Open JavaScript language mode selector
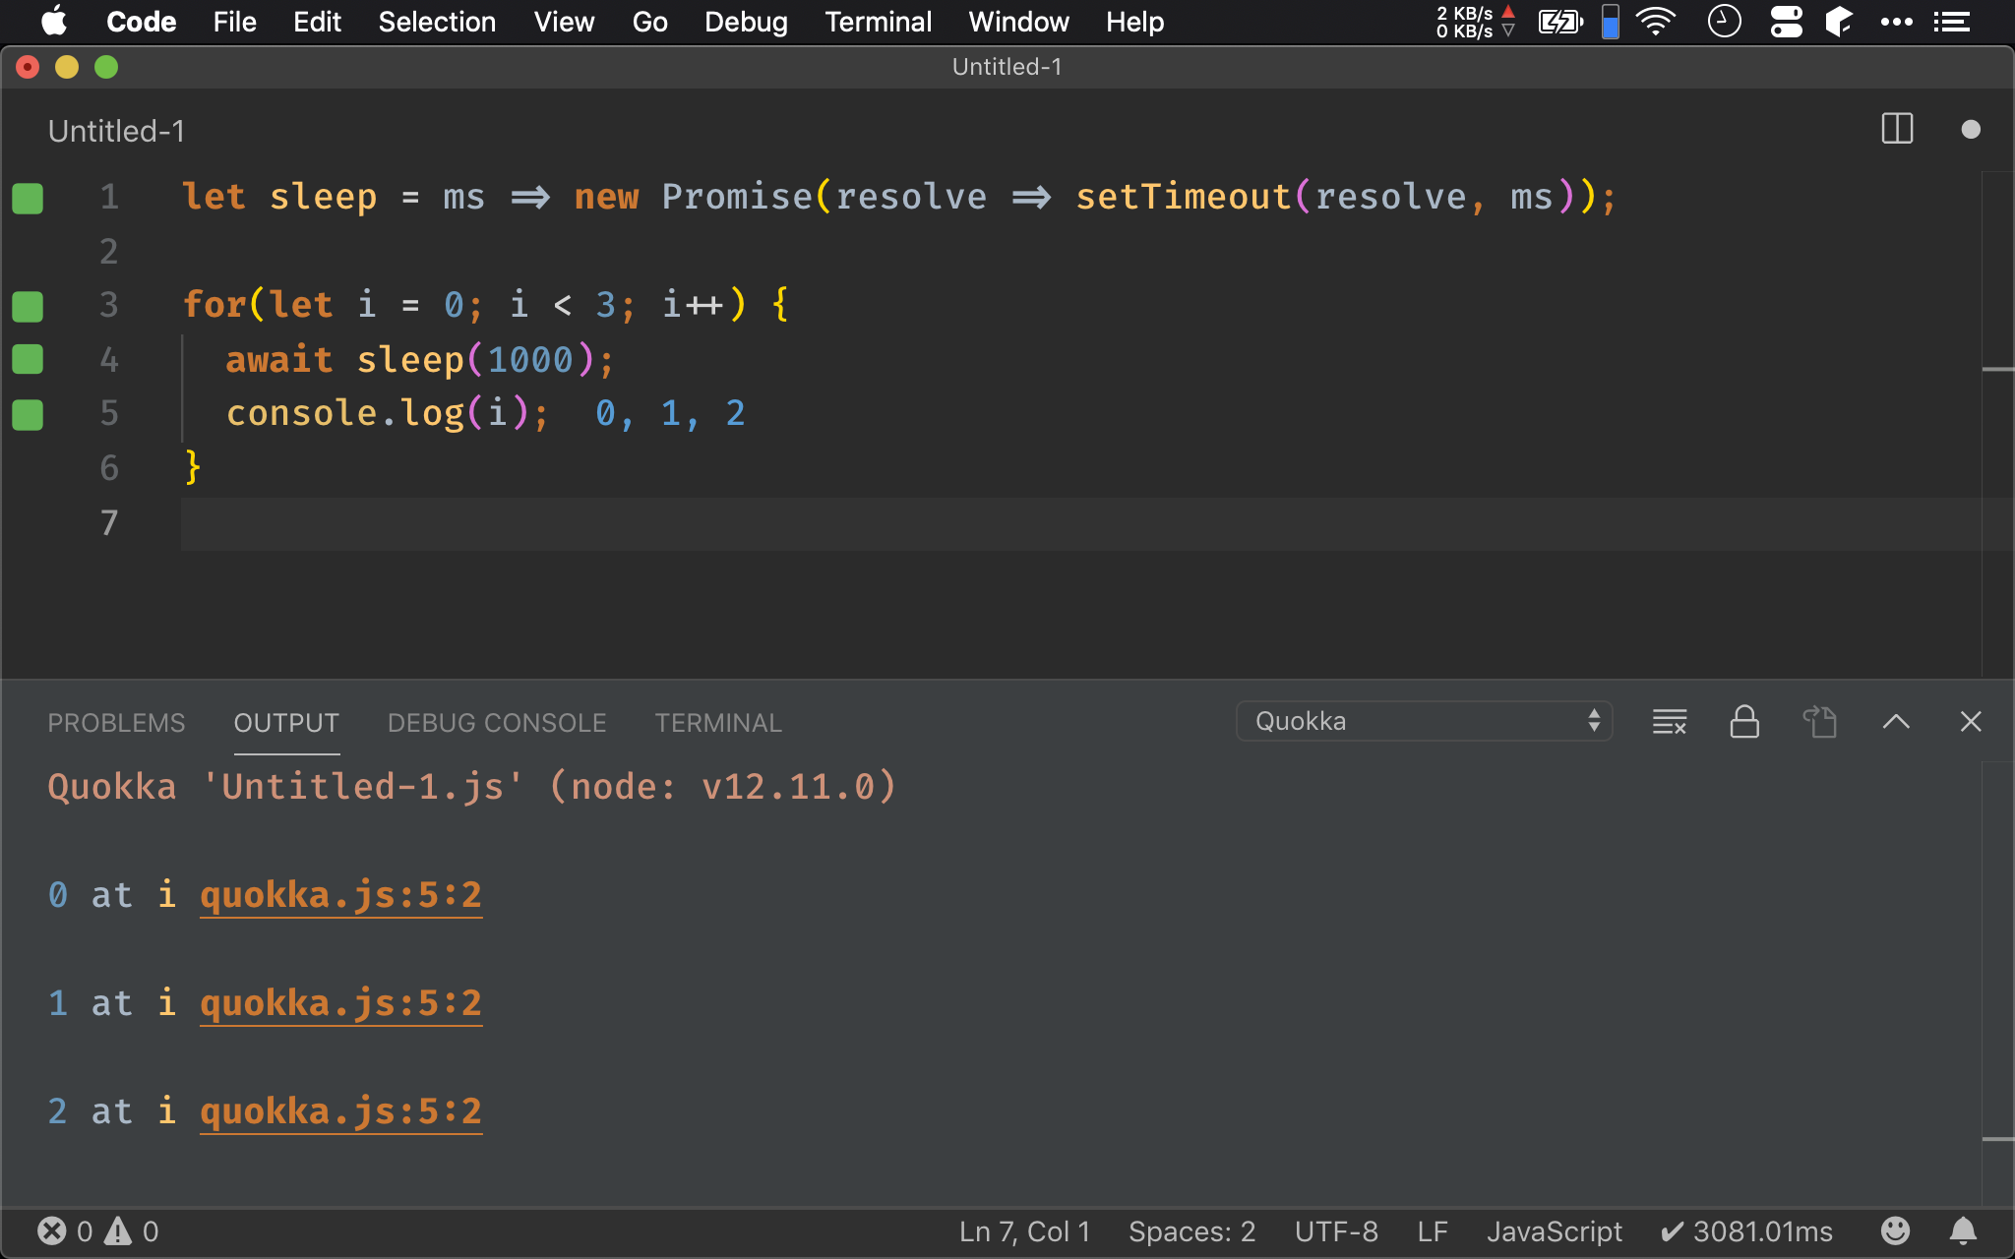 point(1554,1230)
